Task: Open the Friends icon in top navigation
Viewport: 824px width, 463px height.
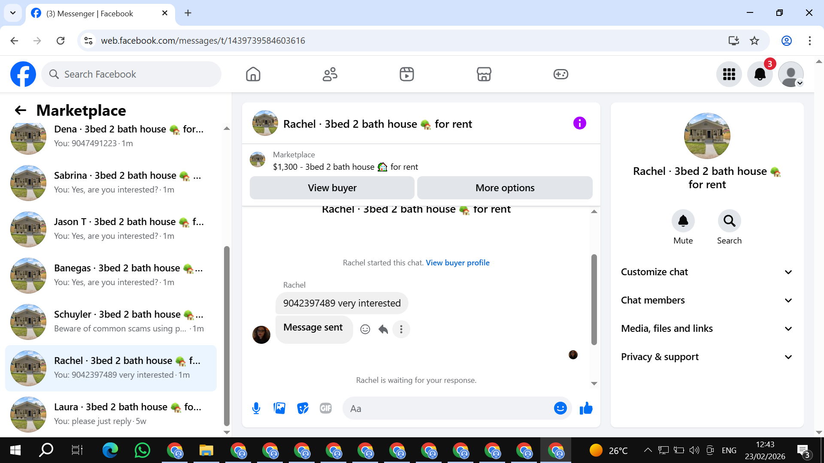Action: tap(330, 74)
